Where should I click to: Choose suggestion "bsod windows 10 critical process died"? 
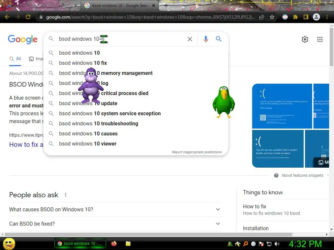(x=136, y=93)
